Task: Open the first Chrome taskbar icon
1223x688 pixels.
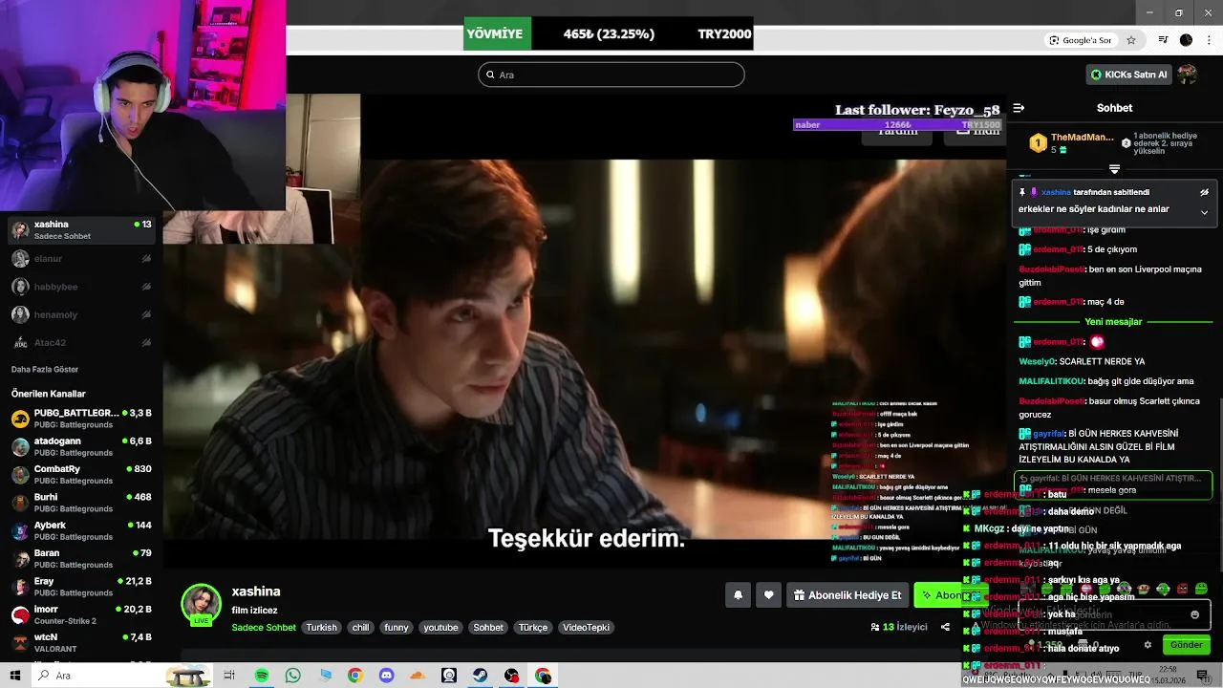Action: click(x=355, y=676)
